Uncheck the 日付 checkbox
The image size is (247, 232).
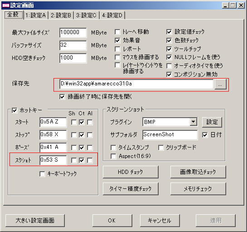205,135
